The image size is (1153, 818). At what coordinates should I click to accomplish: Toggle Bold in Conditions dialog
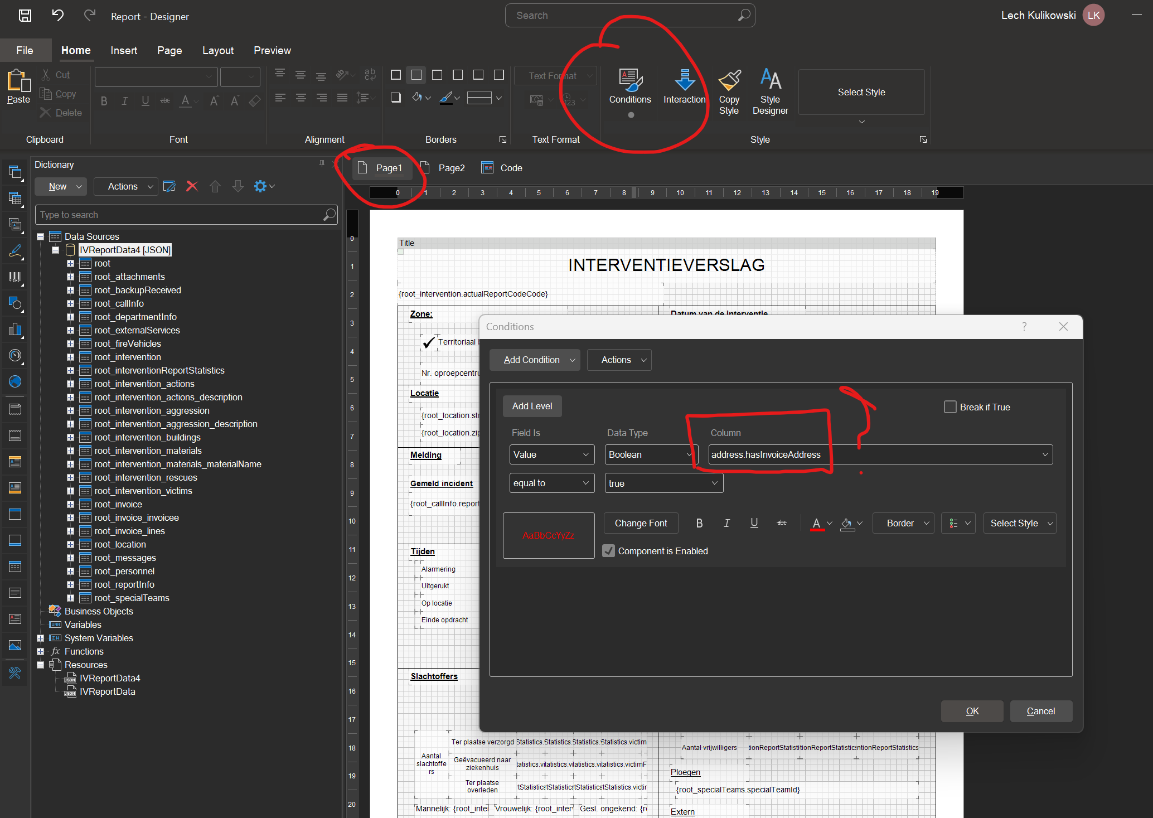(699, 523)
